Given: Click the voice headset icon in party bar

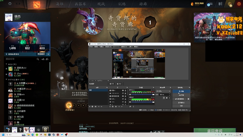Looking at the screenshot, I should (39, 130).
